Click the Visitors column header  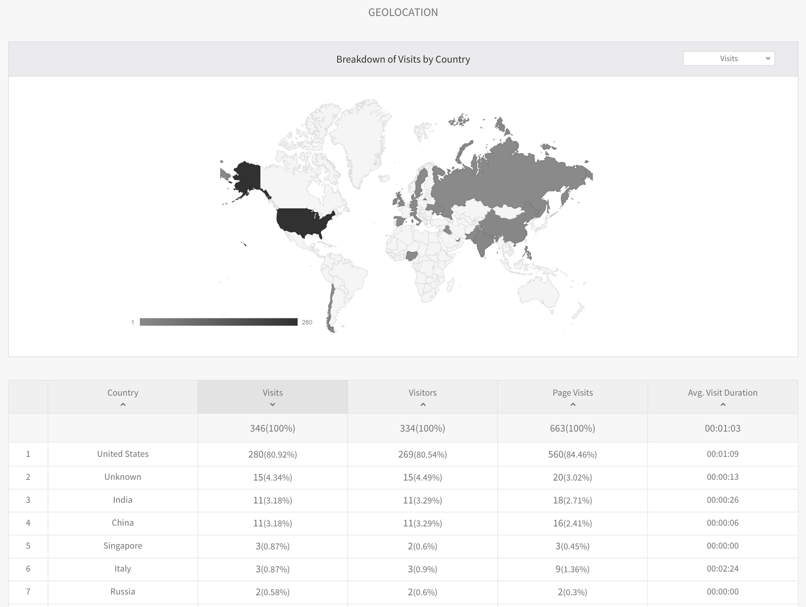[x=422, y=392]
